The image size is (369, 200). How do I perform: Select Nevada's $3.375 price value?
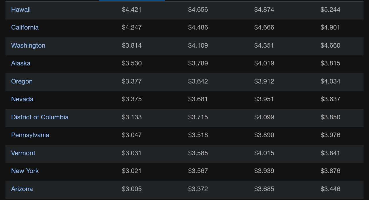(132, 99)
